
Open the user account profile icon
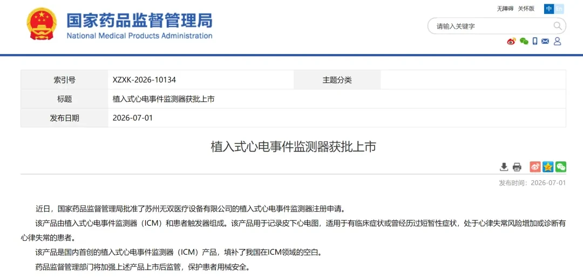point(557,41)
